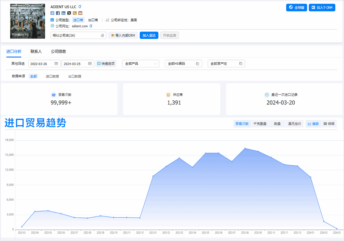The image size is (344, 241).
Task: Open the company related photos thumbnail
Action: coord(28,21)
